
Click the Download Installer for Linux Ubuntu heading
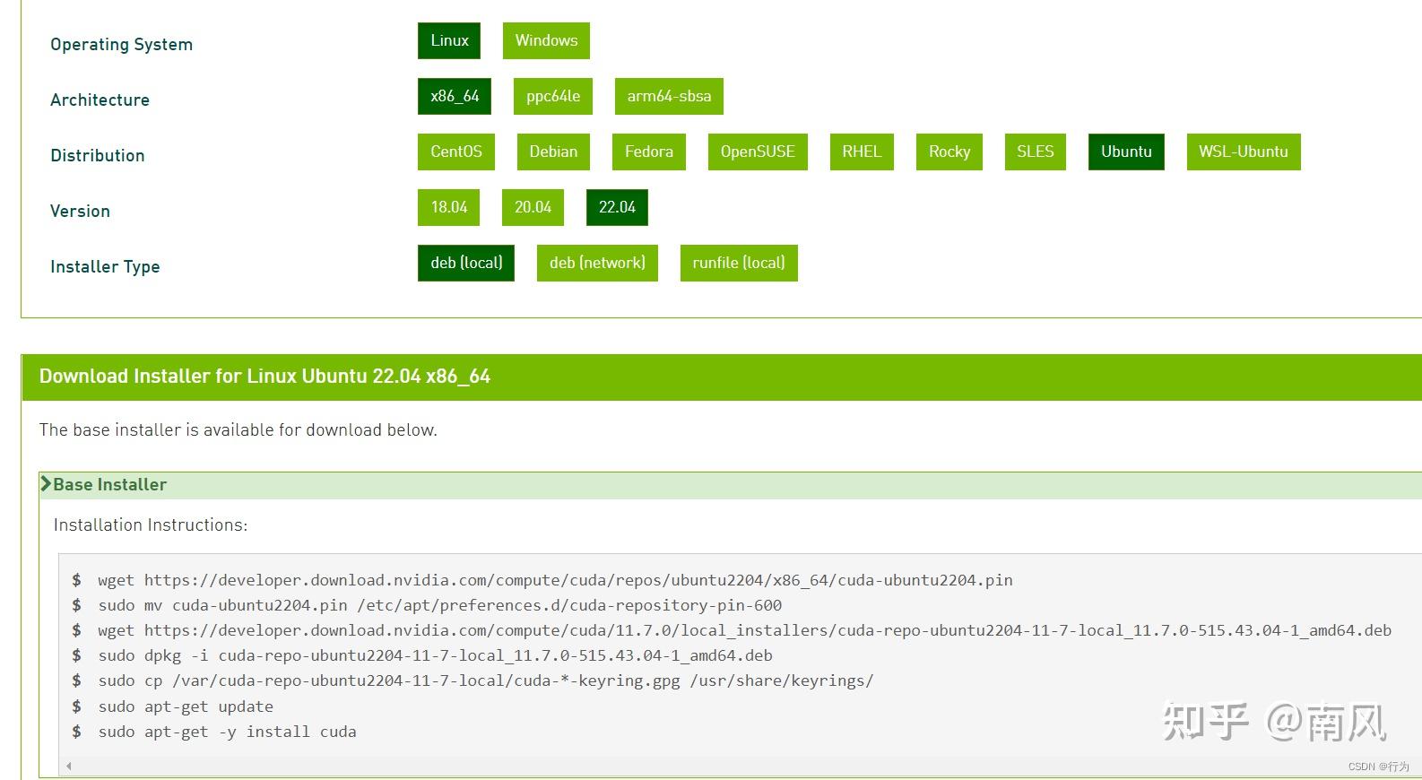point(264,377)
